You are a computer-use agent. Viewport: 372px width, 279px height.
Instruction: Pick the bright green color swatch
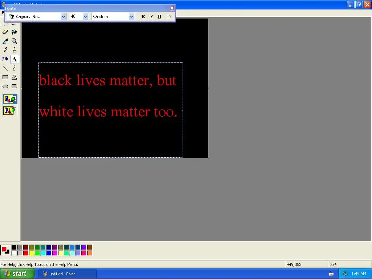tap(37, 253)
